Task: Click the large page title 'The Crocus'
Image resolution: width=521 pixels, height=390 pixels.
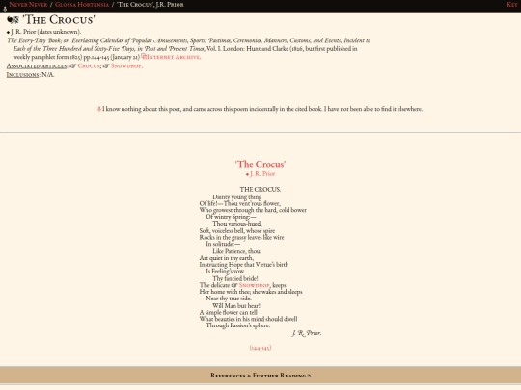Action: pos(59,20)
